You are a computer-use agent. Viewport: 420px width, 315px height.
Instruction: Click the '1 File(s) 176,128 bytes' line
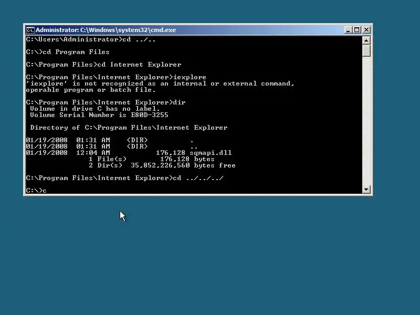pyautogui.click(x=152, y=159)
